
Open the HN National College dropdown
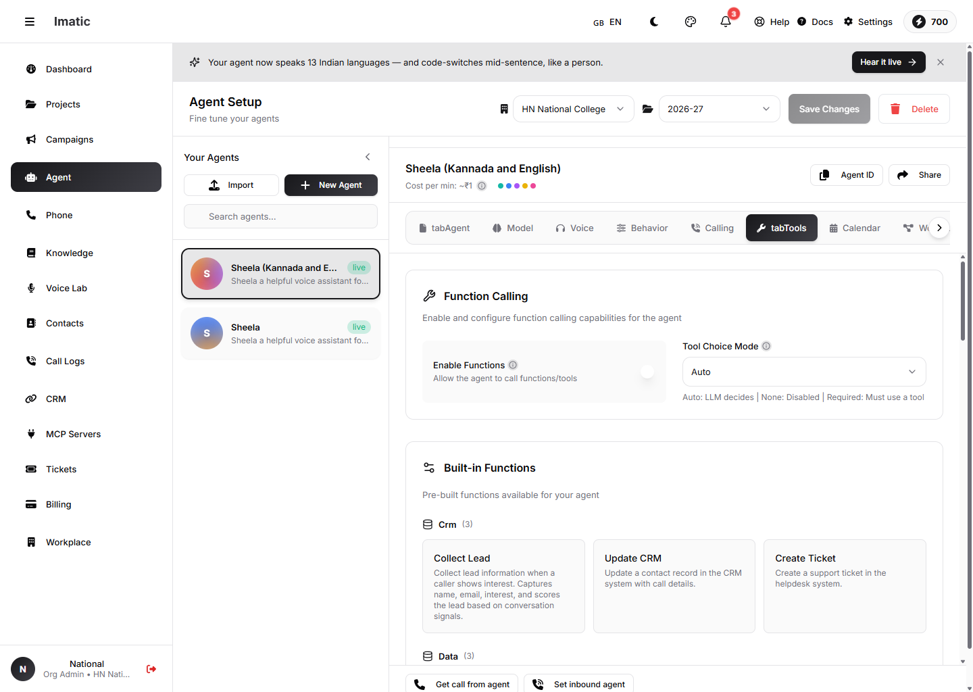[x=573, y=109]
